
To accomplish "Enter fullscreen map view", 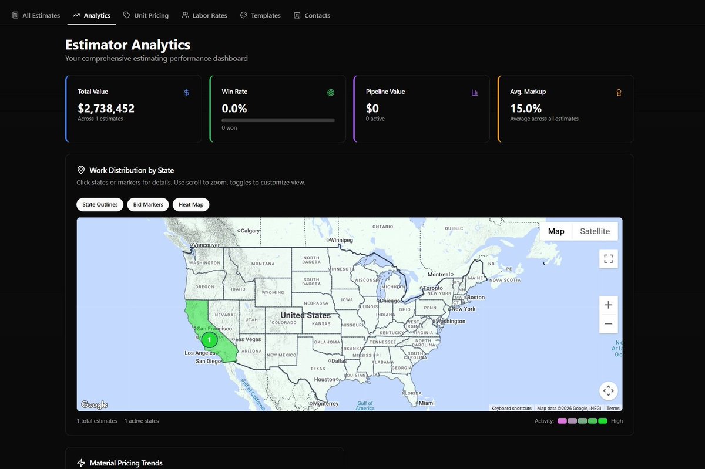I will point(608,259).
